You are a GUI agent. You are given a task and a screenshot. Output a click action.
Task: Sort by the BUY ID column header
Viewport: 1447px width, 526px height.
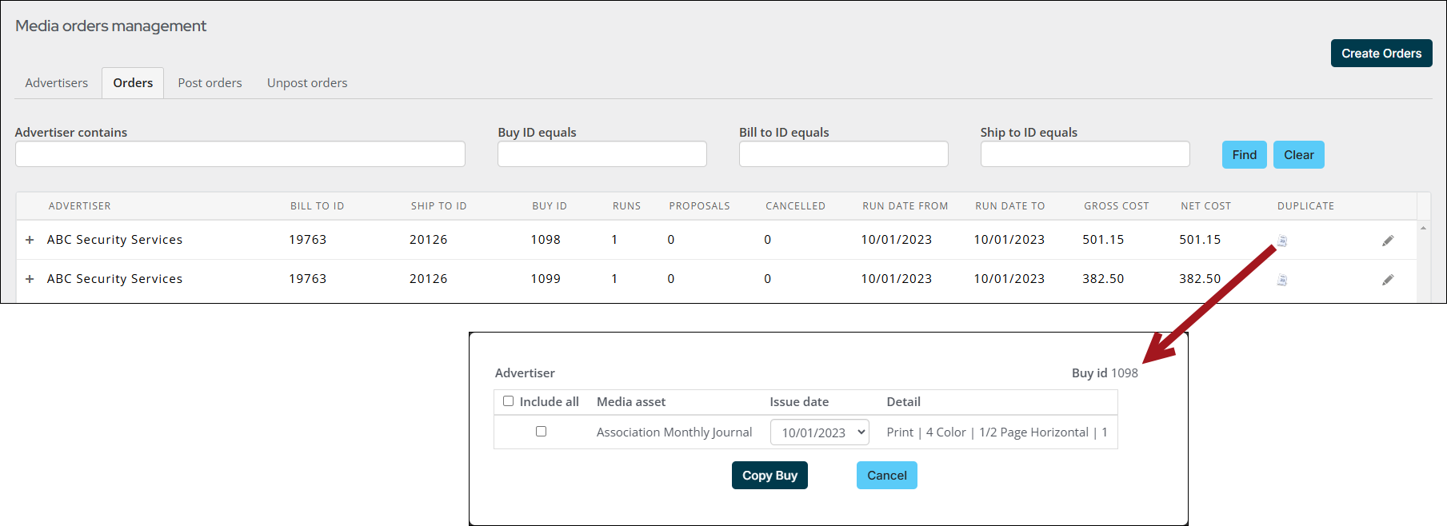pos(550,206)
